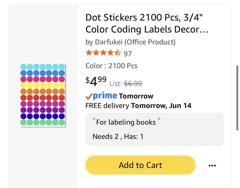This screenshot has width=240, height=188.
Task: Open the 97 reviews count
Action: (128, 54)
